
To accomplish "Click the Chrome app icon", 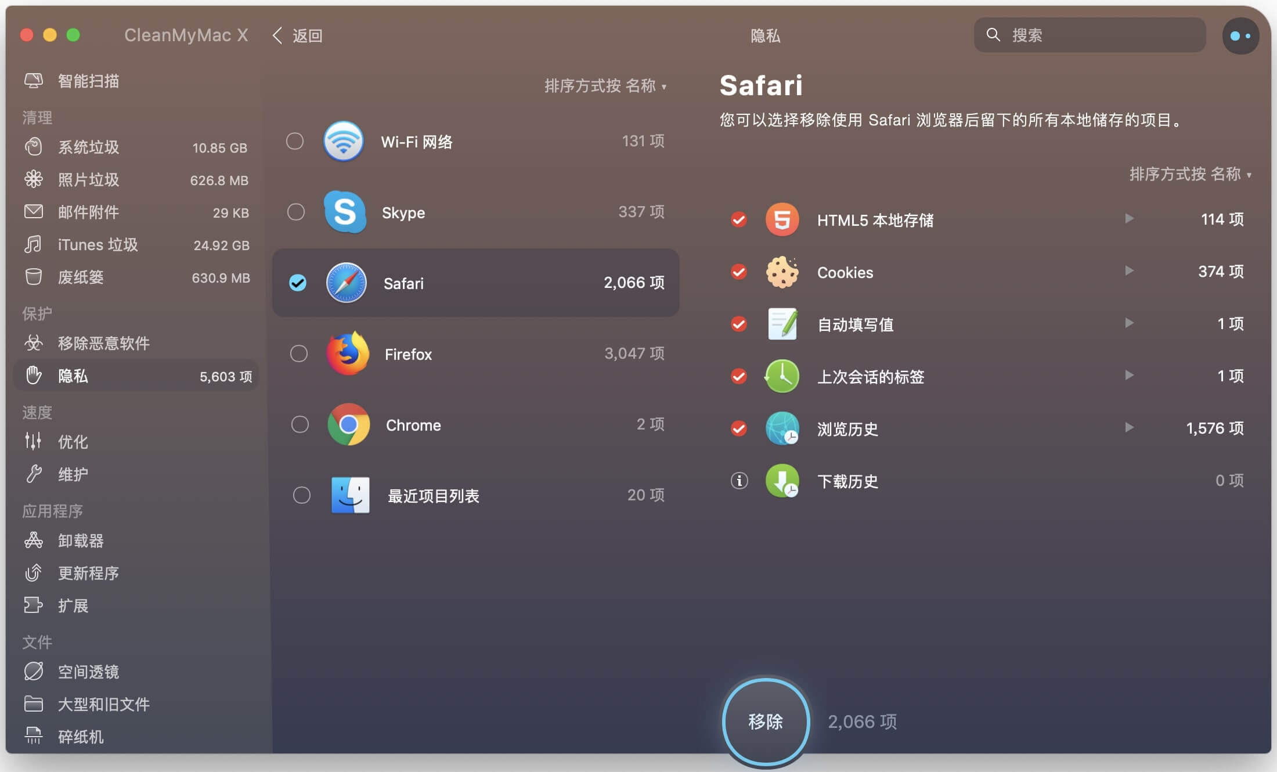I will [x=349, y=424].
